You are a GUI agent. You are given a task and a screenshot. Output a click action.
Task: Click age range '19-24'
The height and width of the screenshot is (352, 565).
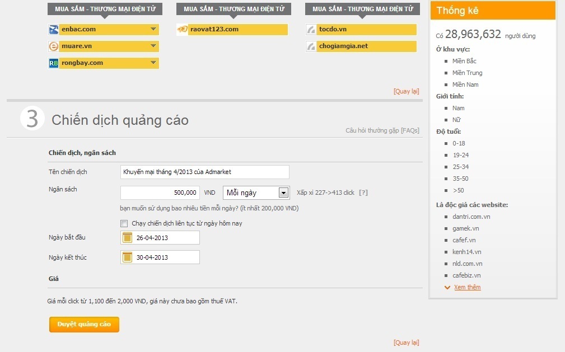click(x=461, y=155)
